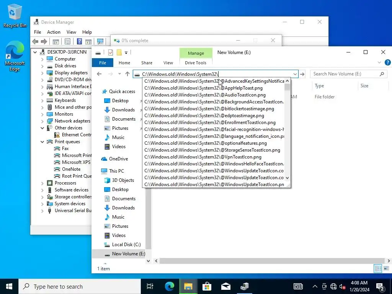
Task: Click Explorer Help question mark icon
Action: click(388, 62)
